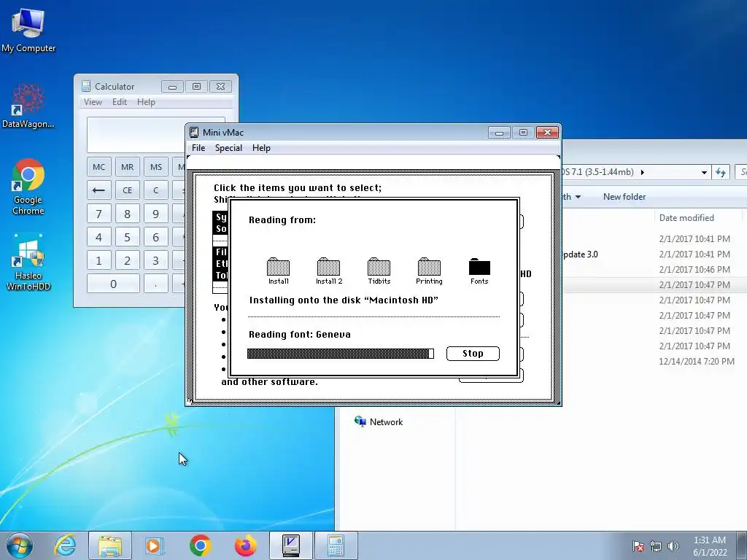Open Chrome from the taskbar
The image size is (747, 560).
pos(200,545)
